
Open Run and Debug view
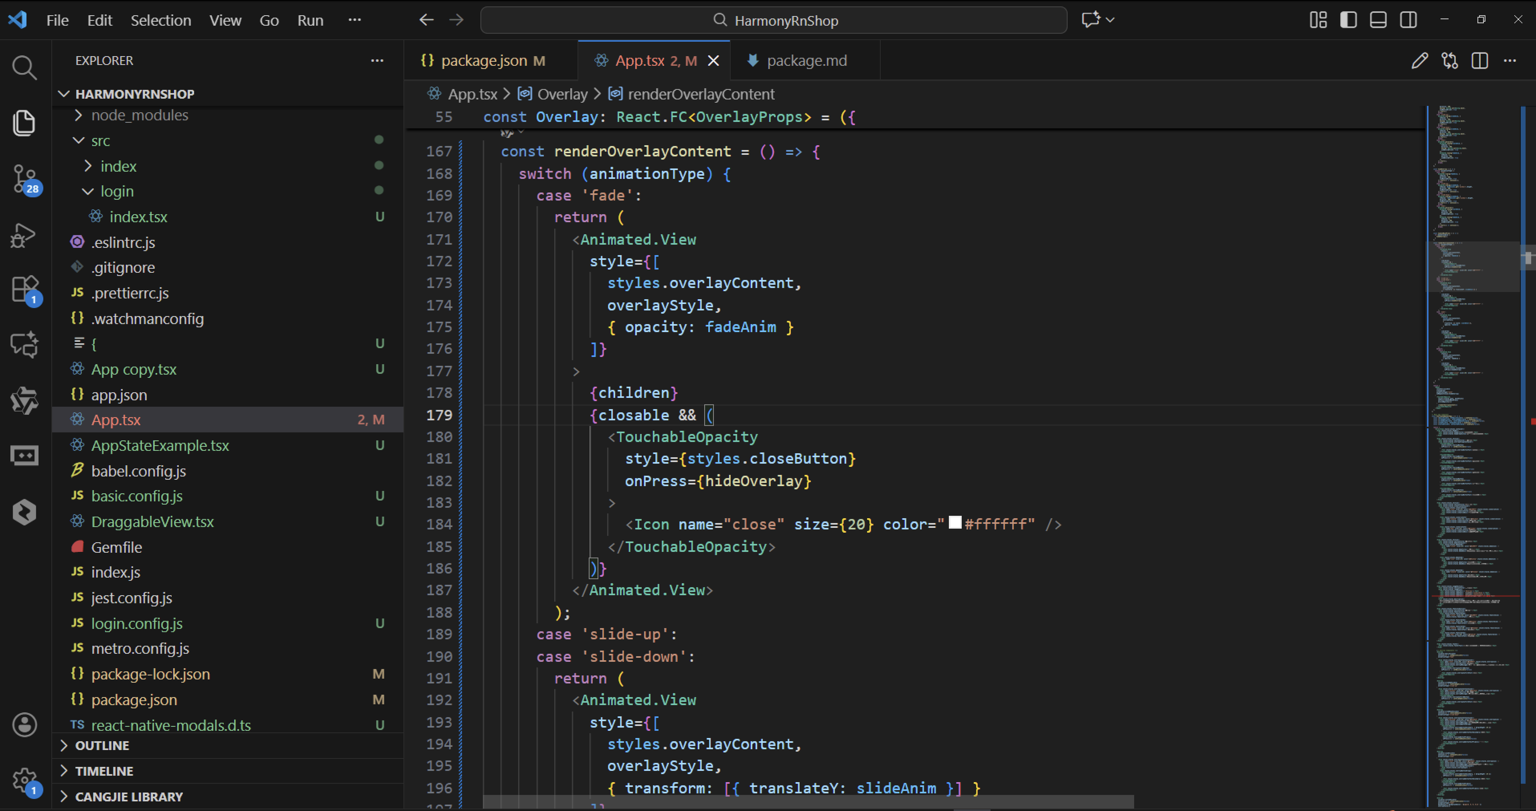[x=24, y=235]
